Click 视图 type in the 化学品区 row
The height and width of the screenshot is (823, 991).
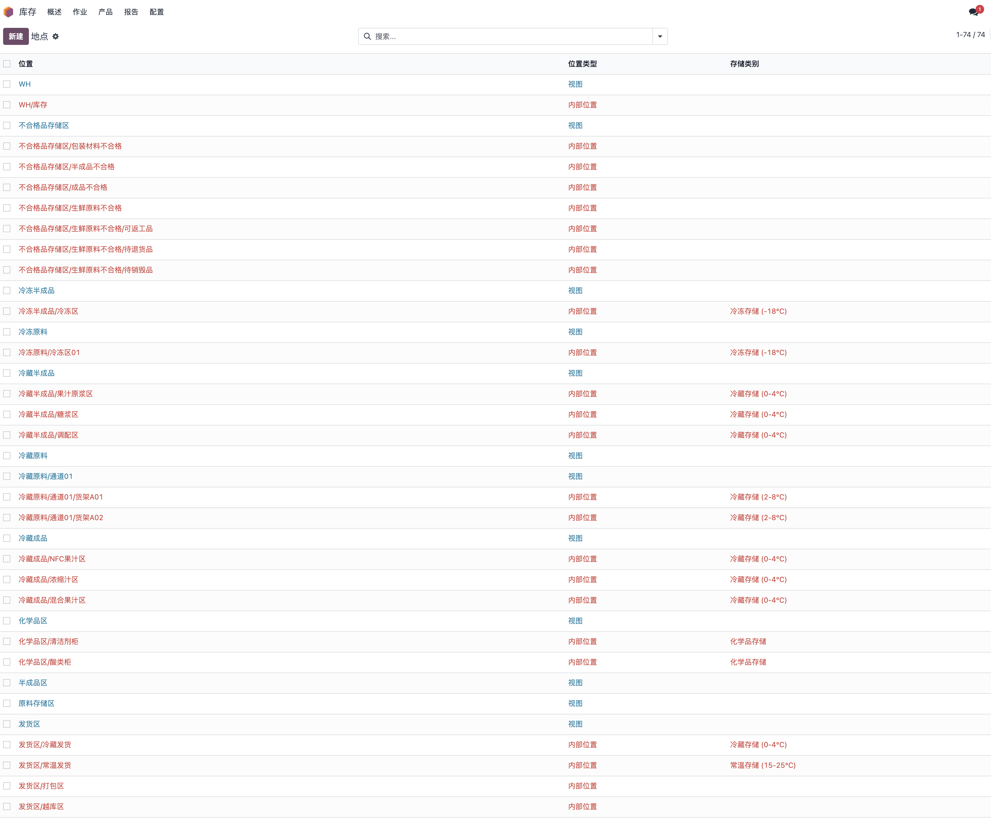[x=575, y=621]
